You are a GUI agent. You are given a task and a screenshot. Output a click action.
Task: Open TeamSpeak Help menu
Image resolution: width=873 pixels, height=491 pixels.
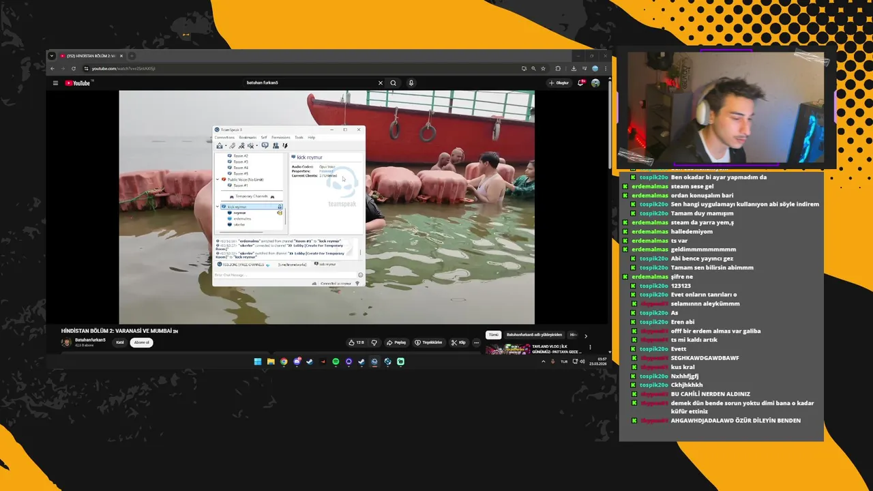point(311,138)
